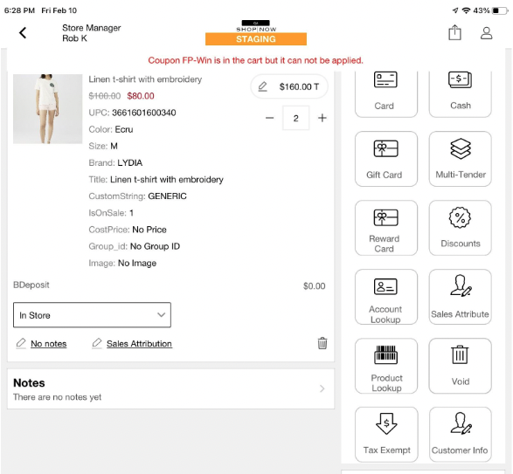Click the BDeposit $0.00 amount

click(314, 286)
